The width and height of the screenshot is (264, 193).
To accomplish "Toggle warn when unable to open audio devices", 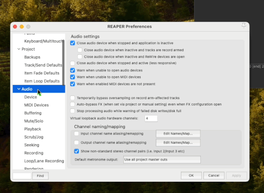I will click(72, 70).
